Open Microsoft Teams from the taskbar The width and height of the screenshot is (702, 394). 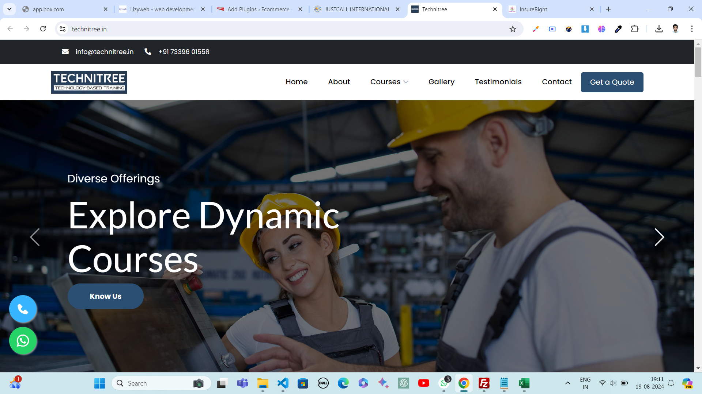tap(242, 383)
